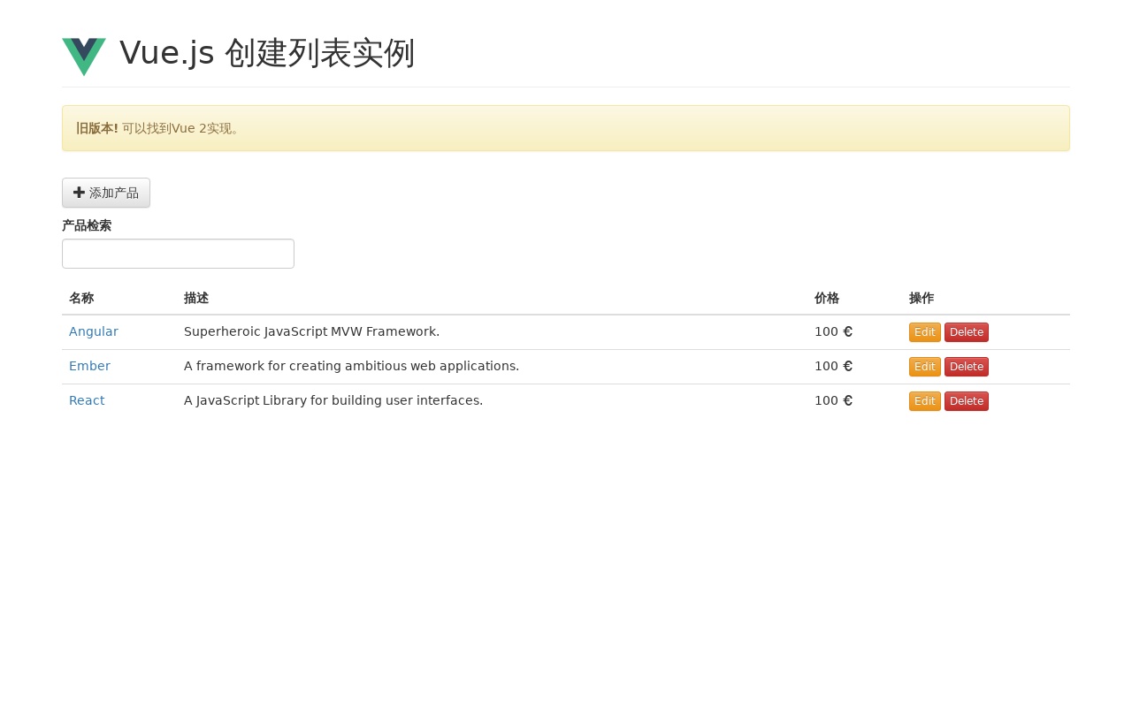Click the 操作 column header
This screenshot has height=707, width=1132.
pos(922,298)
